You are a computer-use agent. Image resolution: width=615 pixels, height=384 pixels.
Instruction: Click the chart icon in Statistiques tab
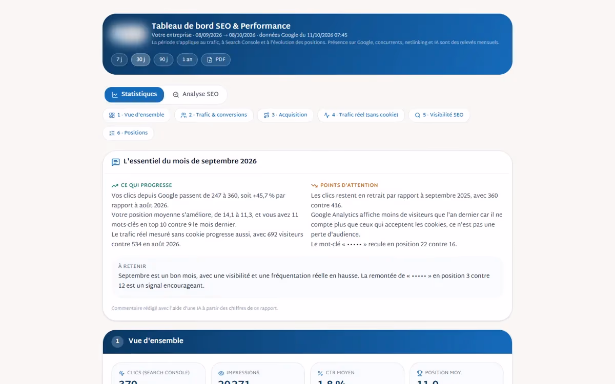point(115,95)
